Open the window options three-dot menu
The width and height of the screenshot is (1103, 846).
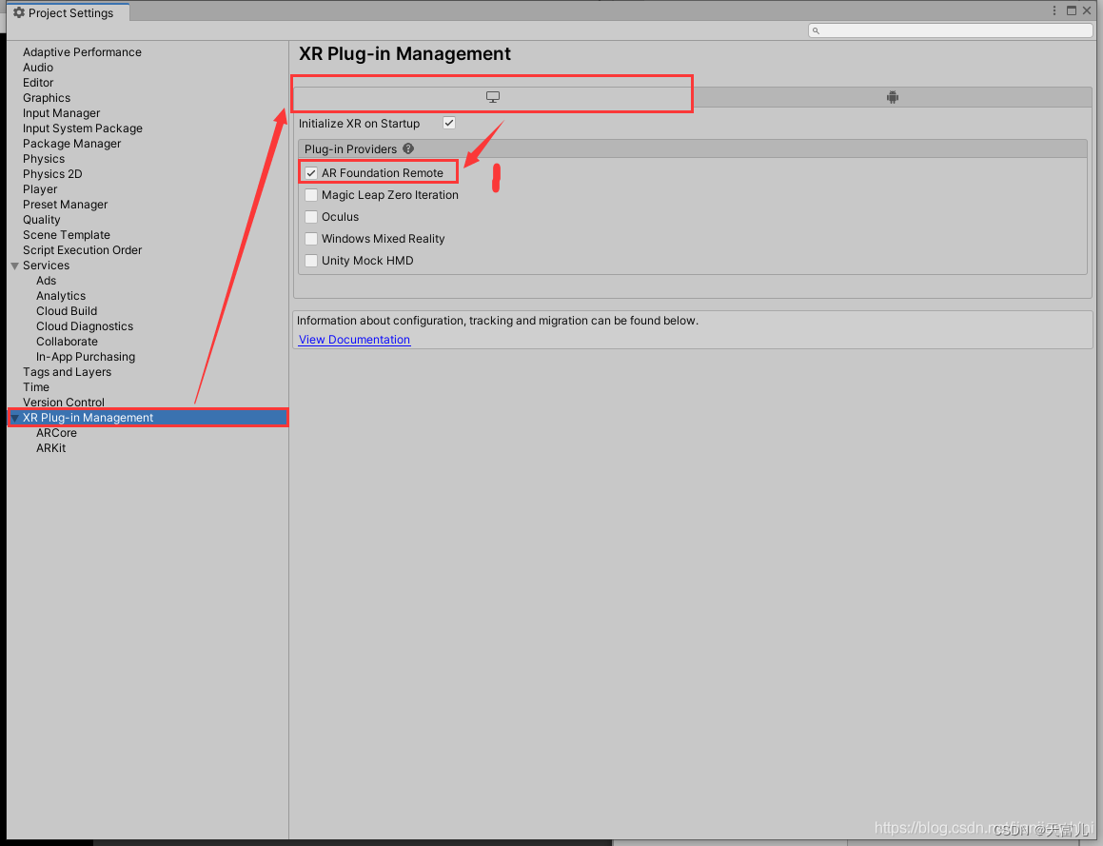1054,10
